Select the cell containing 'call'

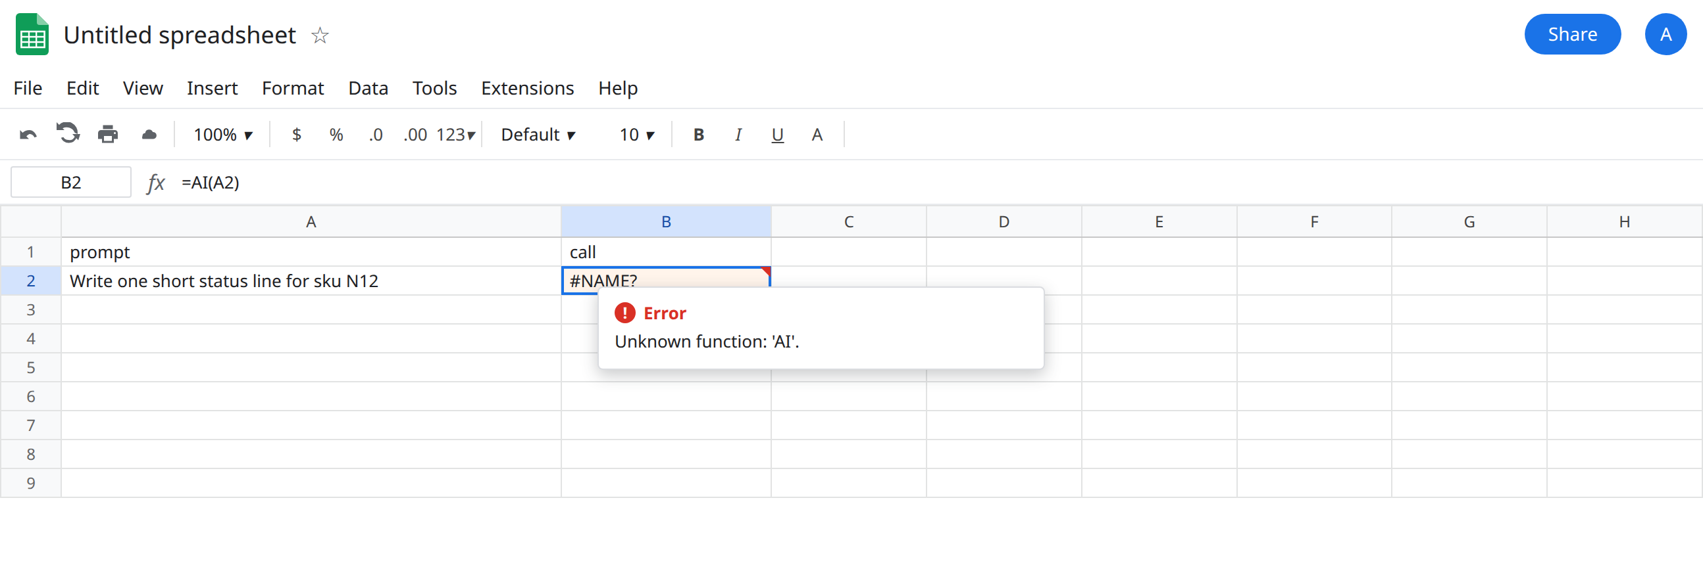pos(666,252)
